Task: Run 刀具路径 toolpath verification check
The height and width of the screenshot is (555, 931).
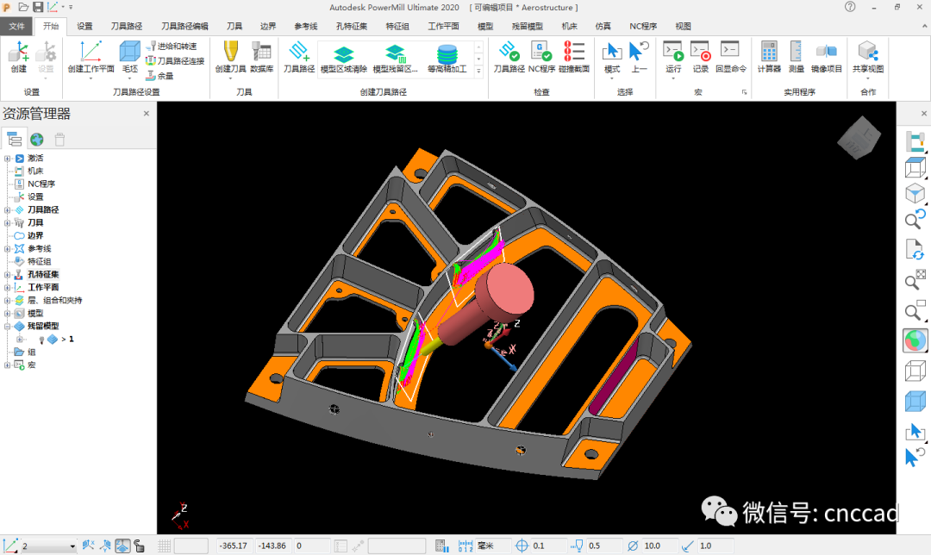Action: (x=509, y=57)
